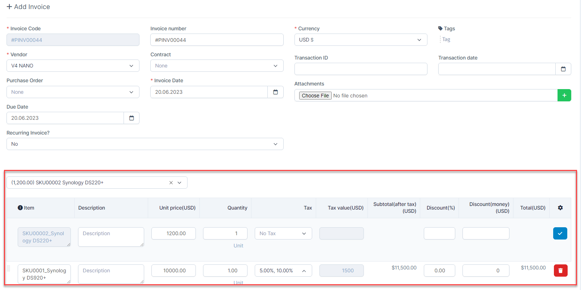Click the drag handle on DS920+ row
This screenshot has width=581, height=290.
click(9, 269)
